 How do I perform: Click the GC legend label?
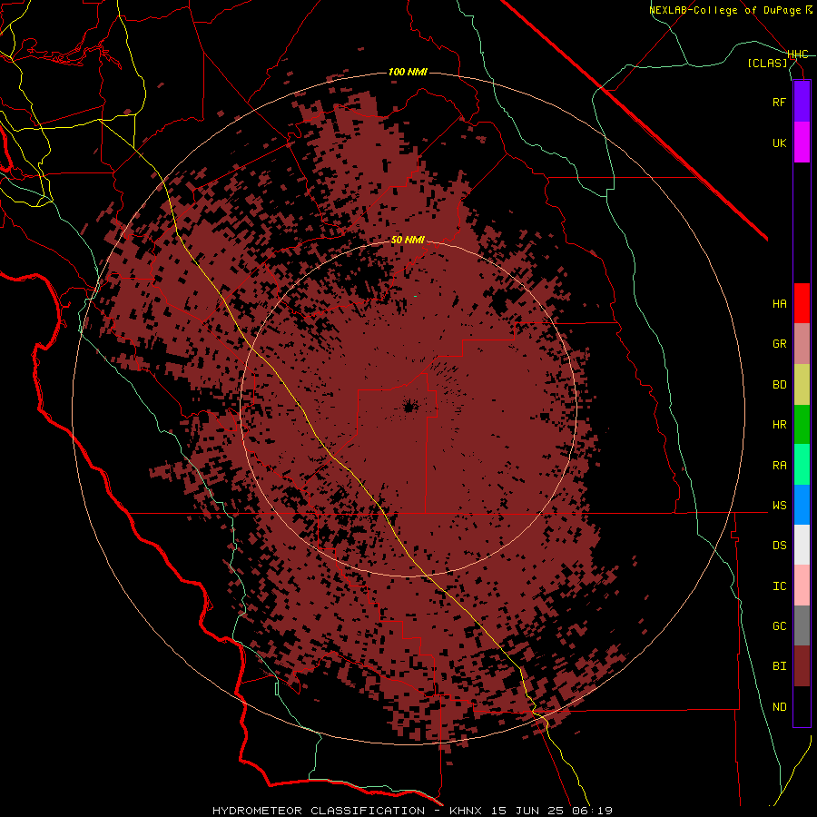[779, 626]
